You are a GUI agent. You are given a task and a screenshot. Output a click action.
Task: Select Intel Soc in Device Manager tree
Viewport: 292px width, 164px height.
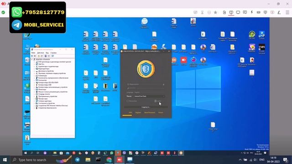tap(42, 64)
